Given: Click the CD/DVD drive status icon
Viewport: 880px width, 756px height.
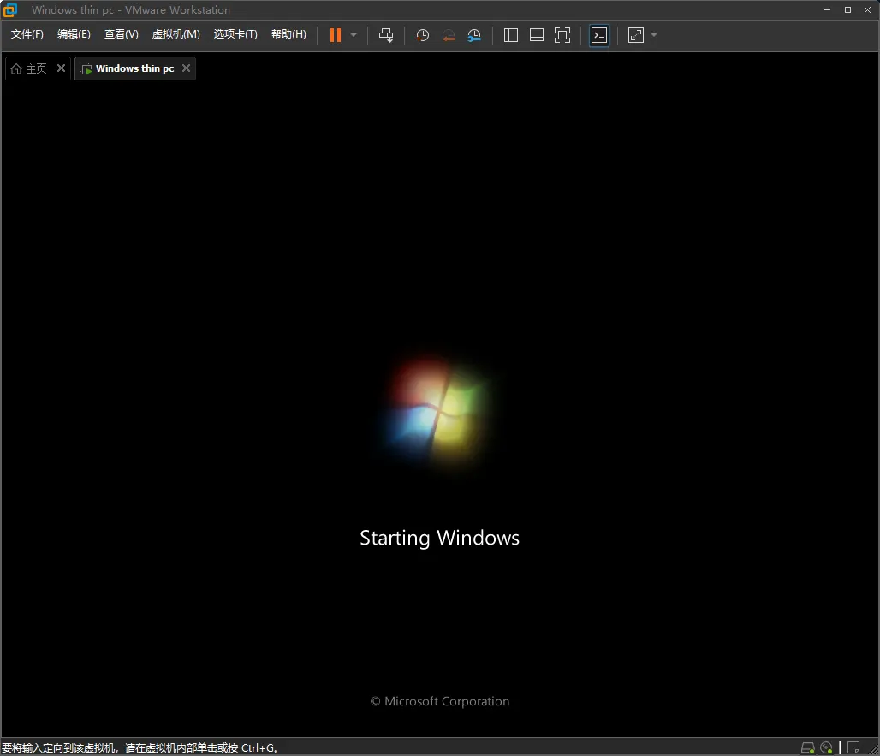Looking at the screenshot, I should [x=826, y=747].
